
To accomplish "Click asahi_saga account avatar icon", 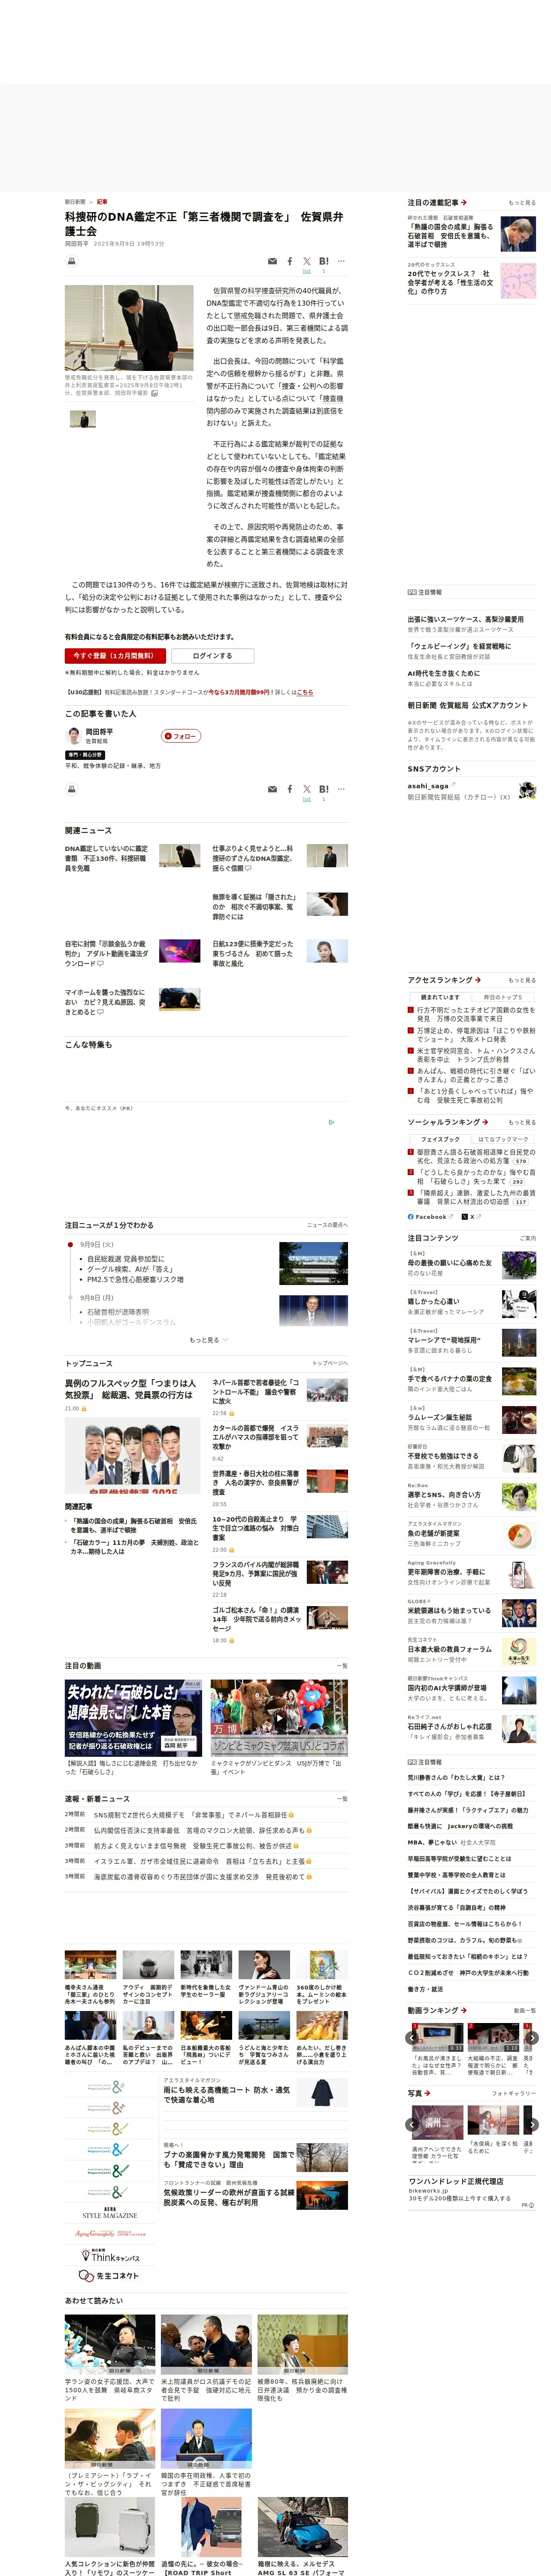I will (x=527, y=790).
